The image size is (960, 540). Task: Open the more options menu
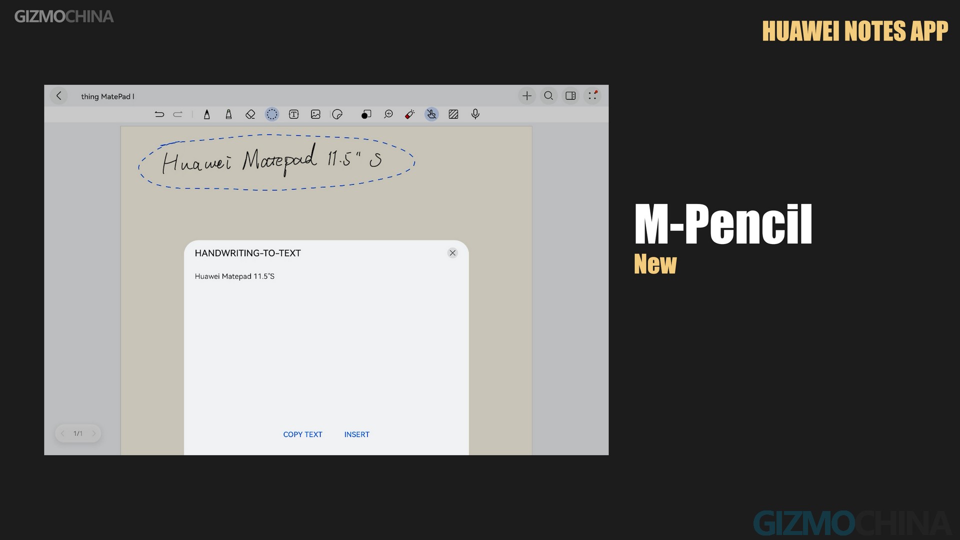(x=592, y=95)
